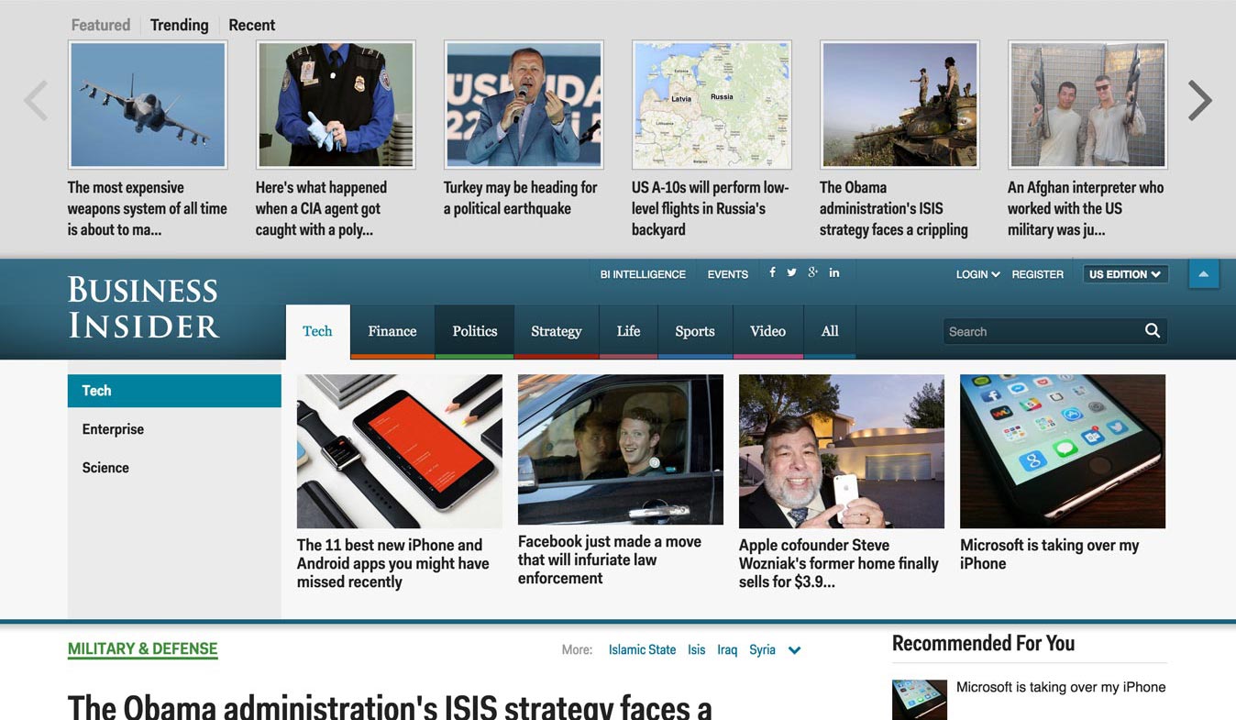Select the Finance navigation tab
The height and width of the screenshot is (720, 1236).
click(392, 331)
